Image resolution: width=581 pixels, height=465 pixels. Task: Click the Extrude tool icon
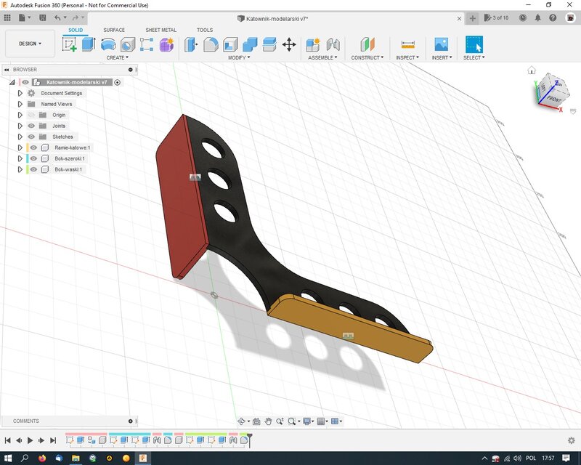point(89,44)
